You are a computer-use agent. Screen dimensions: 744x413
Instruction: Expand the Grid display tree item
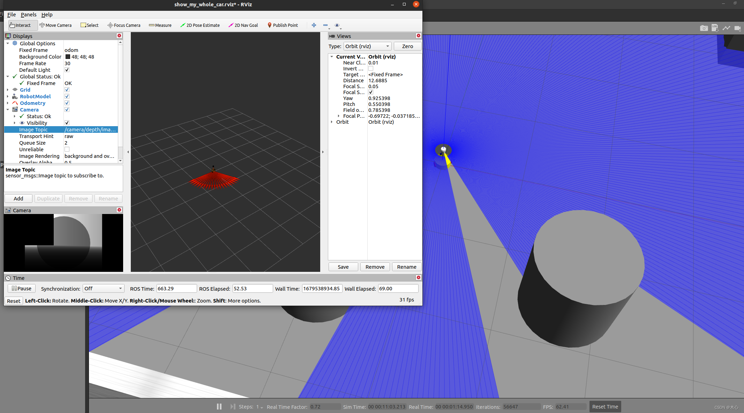[8, 90]
